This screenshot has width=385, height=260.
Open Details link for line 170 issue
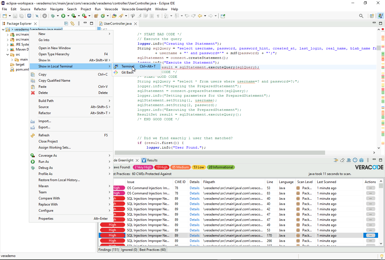(194, 236)
